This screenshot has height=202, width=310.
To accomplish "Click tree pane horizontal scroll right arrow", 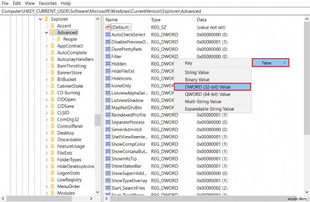I will point(91,199).
